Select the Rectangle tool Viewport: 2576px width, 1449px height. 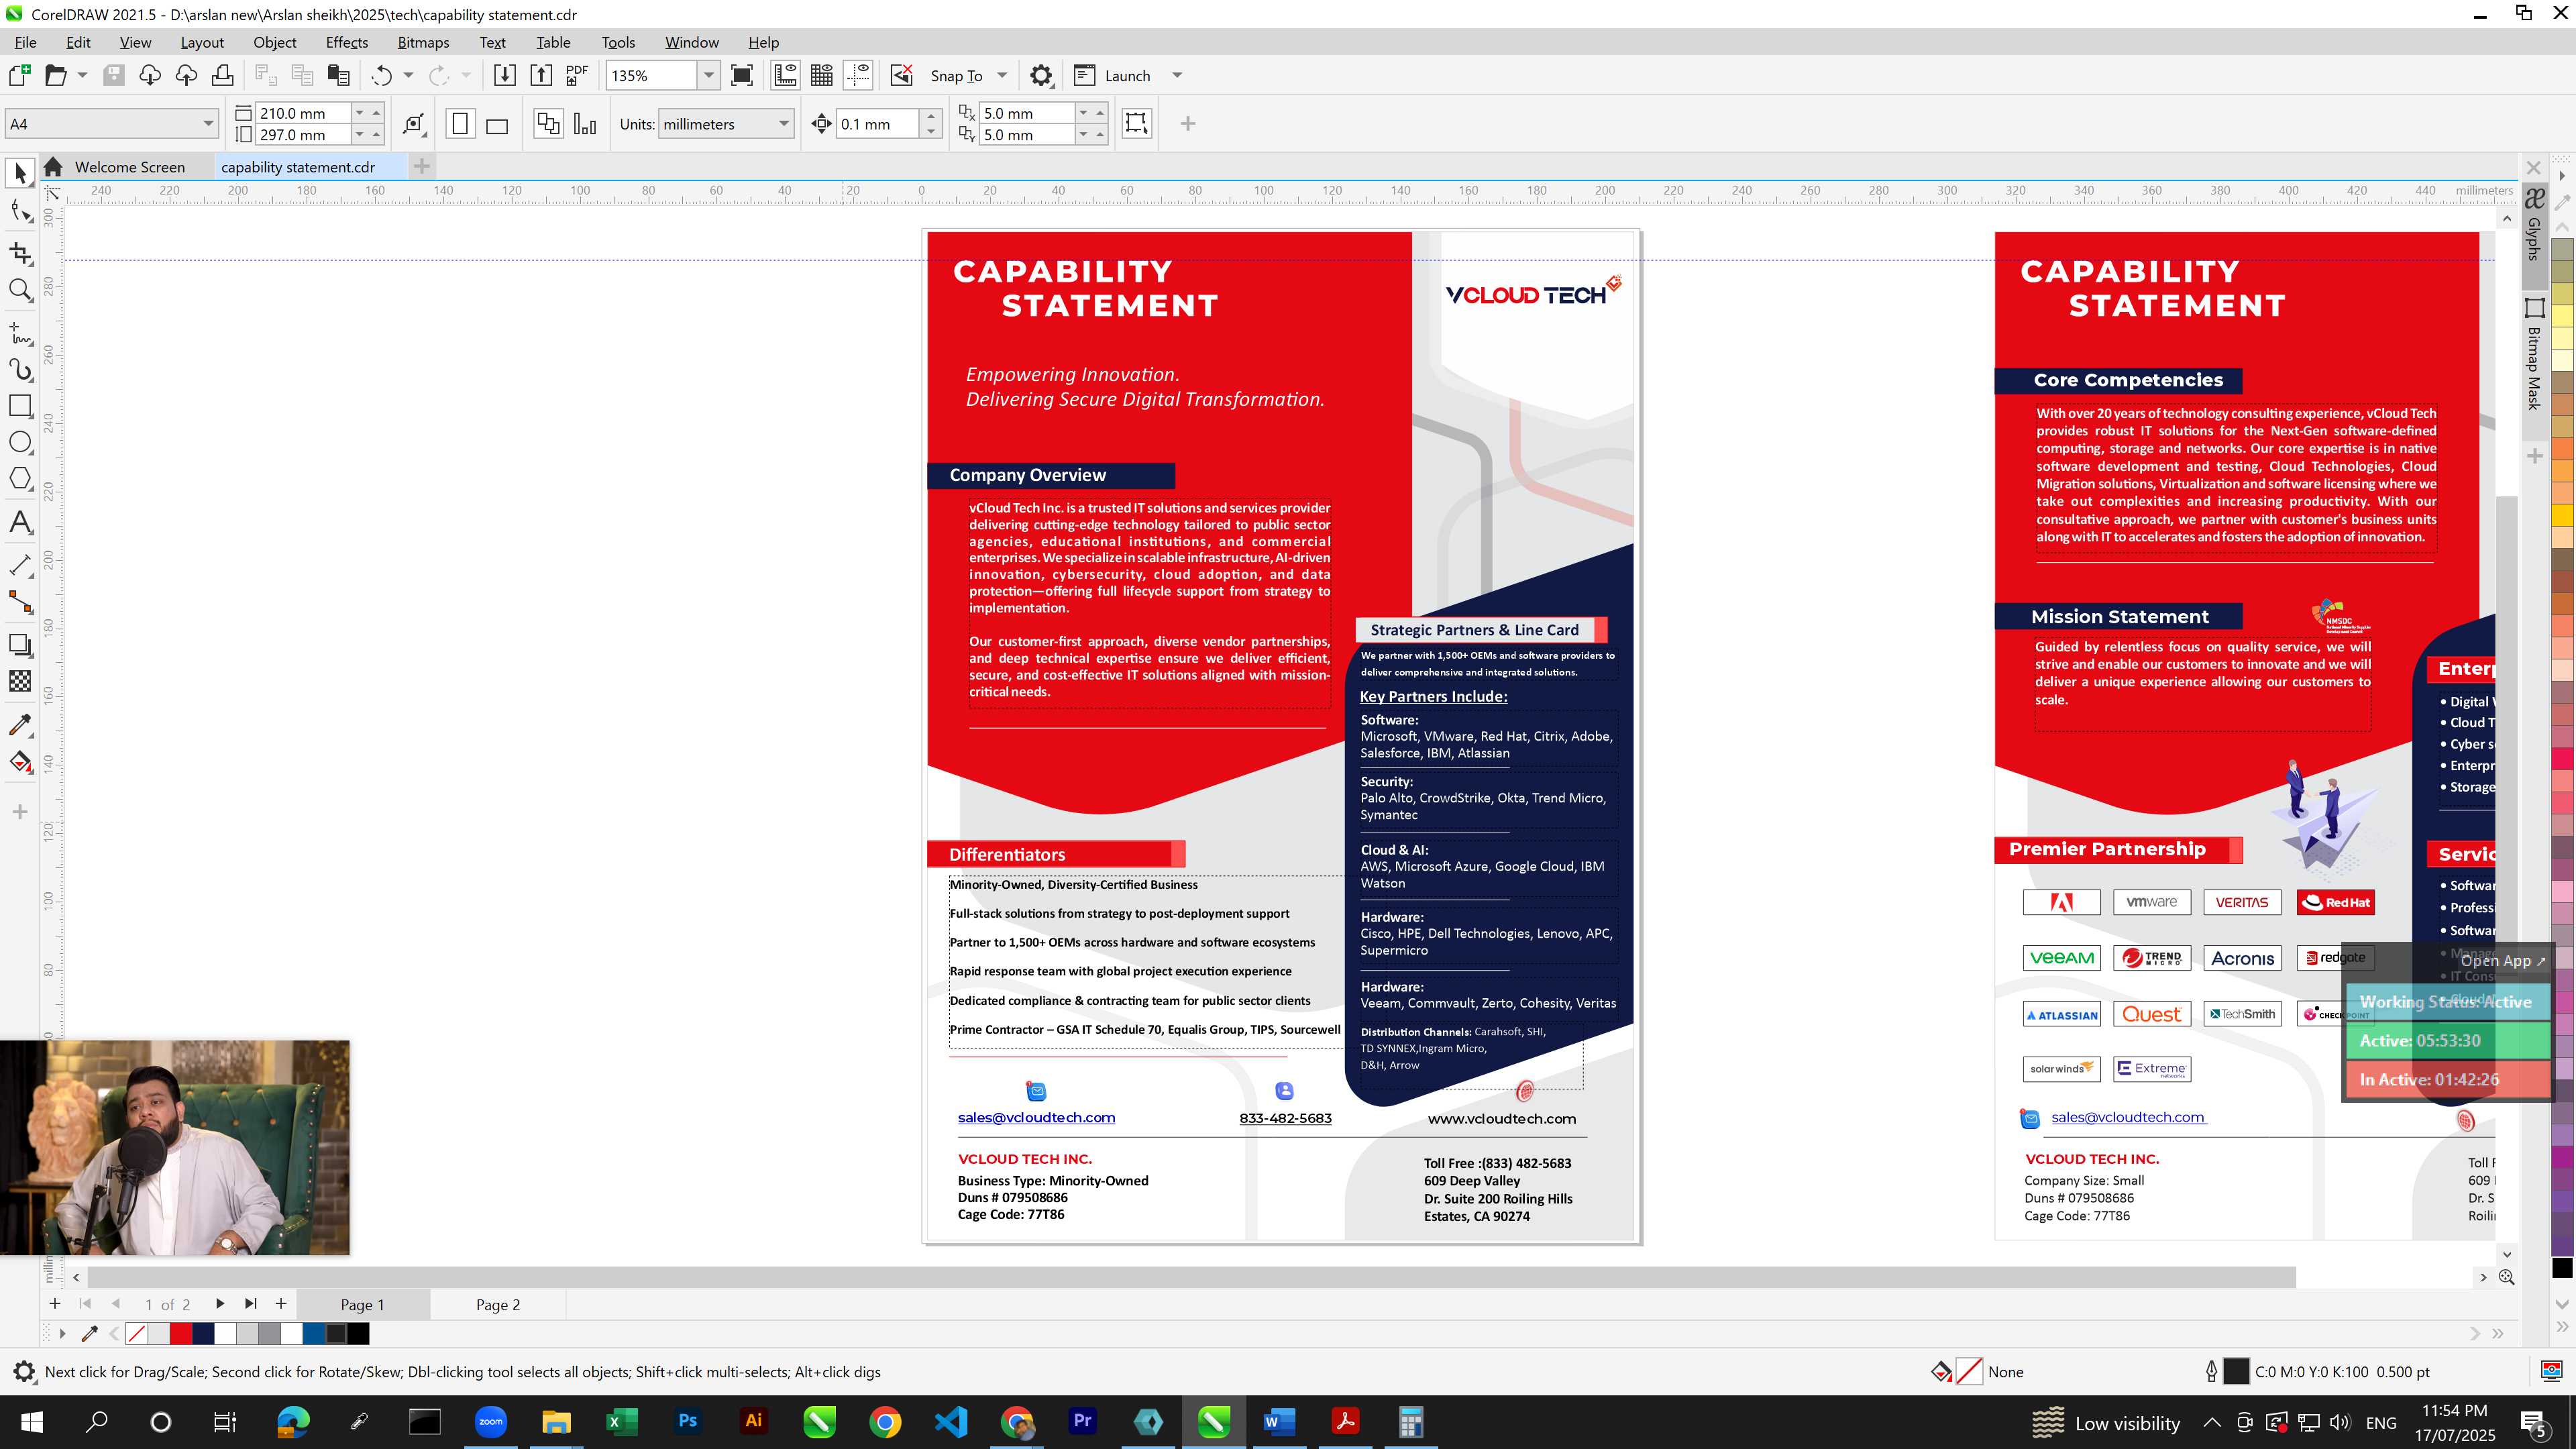(x=20, y=406)
